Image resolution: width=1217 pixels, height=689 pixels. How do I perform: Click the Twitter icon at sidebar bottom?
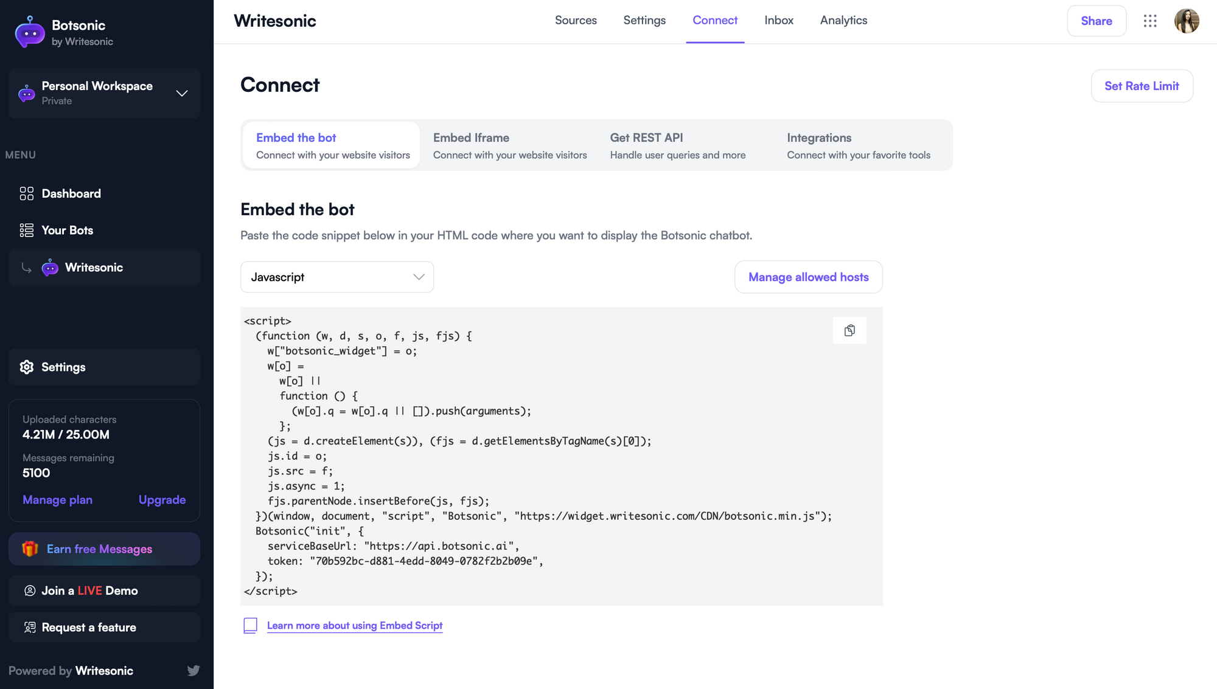tap(194, 670)
